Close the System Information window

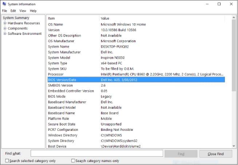pos(231,4)
